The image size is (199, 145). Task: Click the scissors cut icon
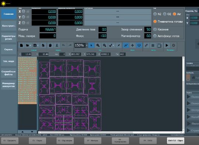point(57,45)
